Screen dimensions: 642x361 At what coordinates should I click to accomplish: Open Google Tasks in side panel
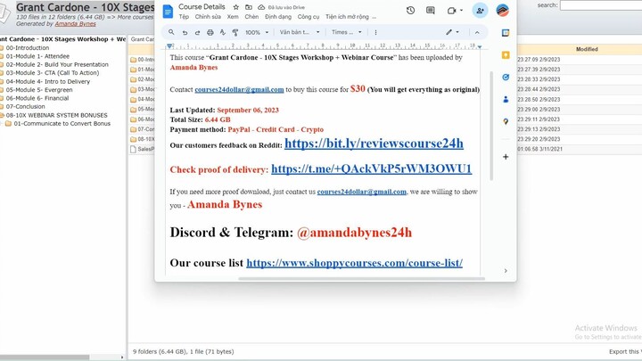coord(506,78)
